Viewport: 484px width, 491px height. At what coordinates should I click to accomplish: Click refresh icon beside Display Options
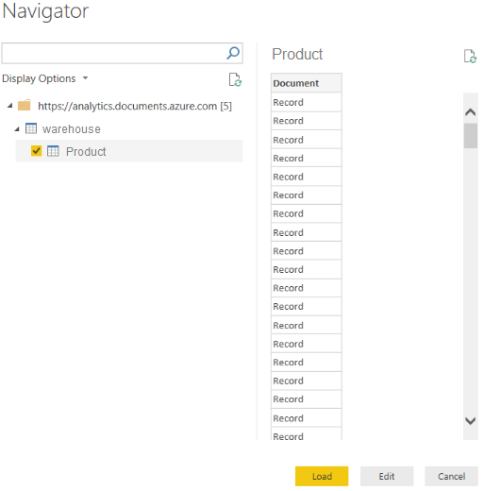[x=235, y=79]
